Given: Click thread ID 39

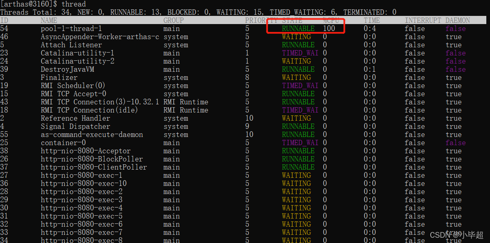Looking at the screenshot, I should 4,69.
